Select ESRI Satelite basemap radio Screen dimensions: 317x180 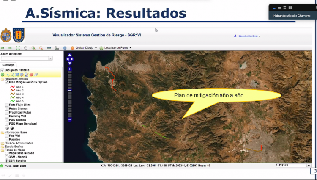pyautogui.click(x=7, y=161)
